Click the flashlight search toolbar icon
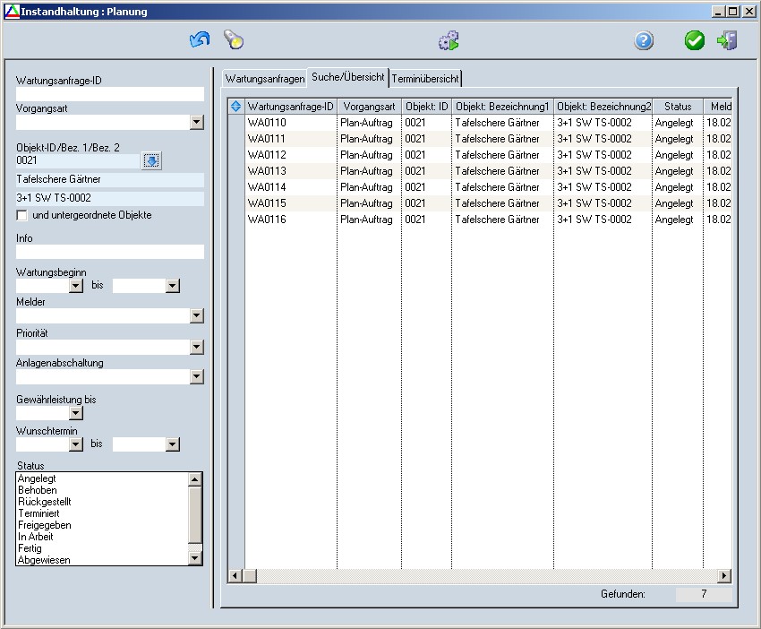The height and width of the screenshot is (629, 761). (234, 40)
